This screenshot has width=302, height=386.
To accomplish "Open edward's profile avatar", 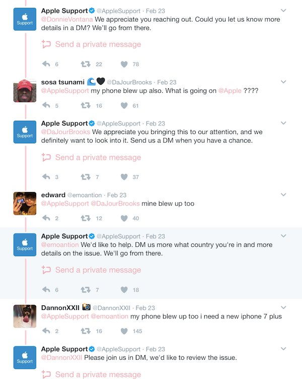I will coord(25,204).
